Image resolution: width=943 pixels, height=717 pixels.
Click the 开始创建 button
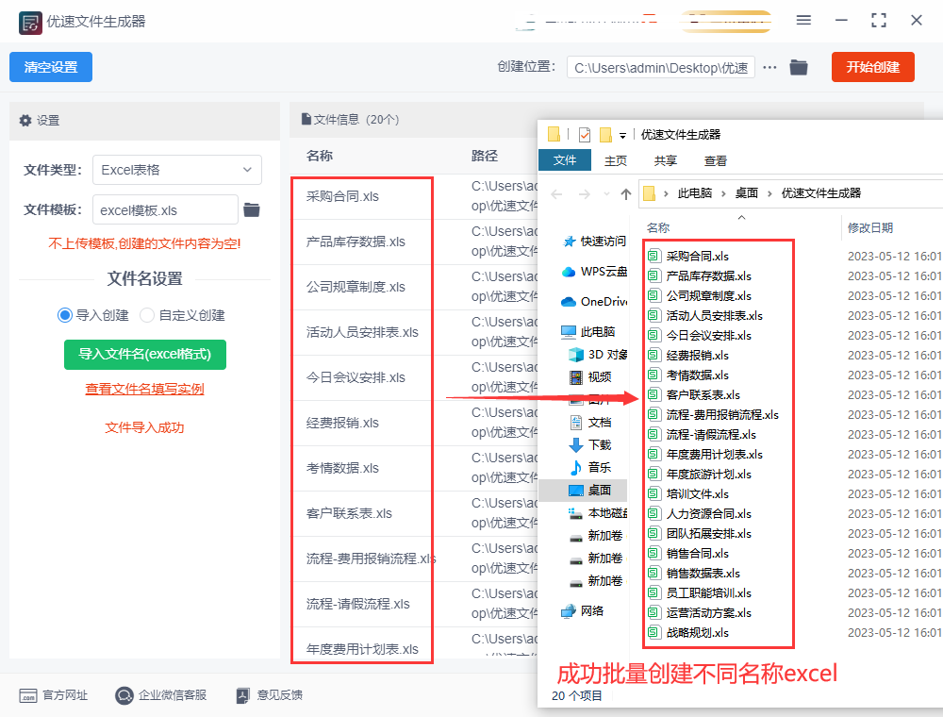point(872,67)
